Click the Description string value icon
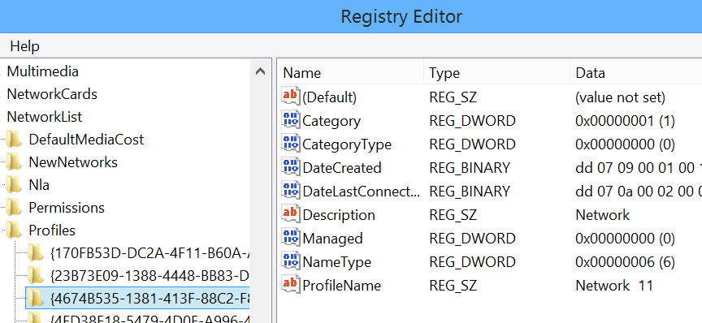Screen dimensions: 702x323 [x=291, y=214]
